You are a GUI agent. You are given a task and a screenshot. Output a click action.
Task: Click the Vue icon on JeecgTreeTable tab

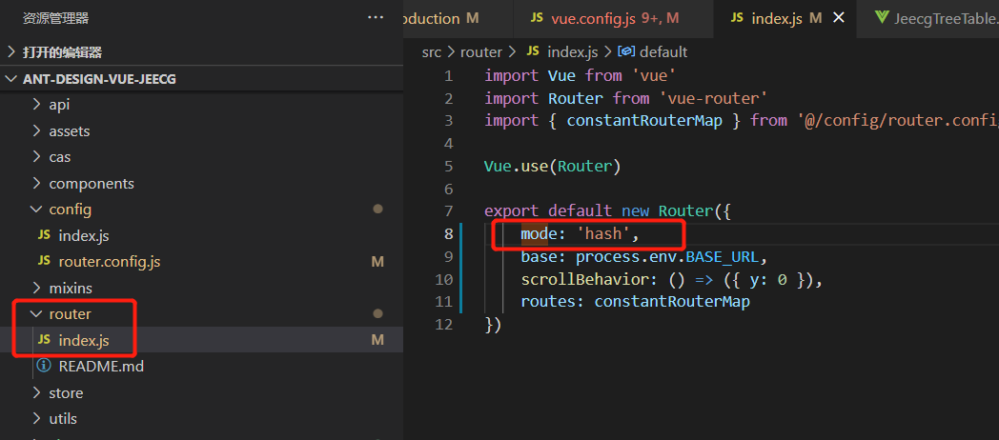[x=882, y=18]
